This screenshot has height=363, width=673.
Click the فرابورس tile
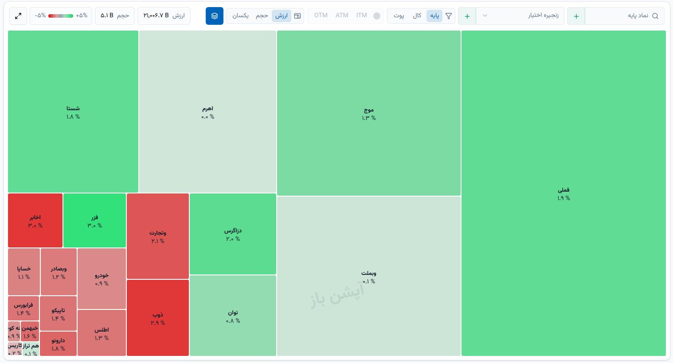(x=23, y=308)
